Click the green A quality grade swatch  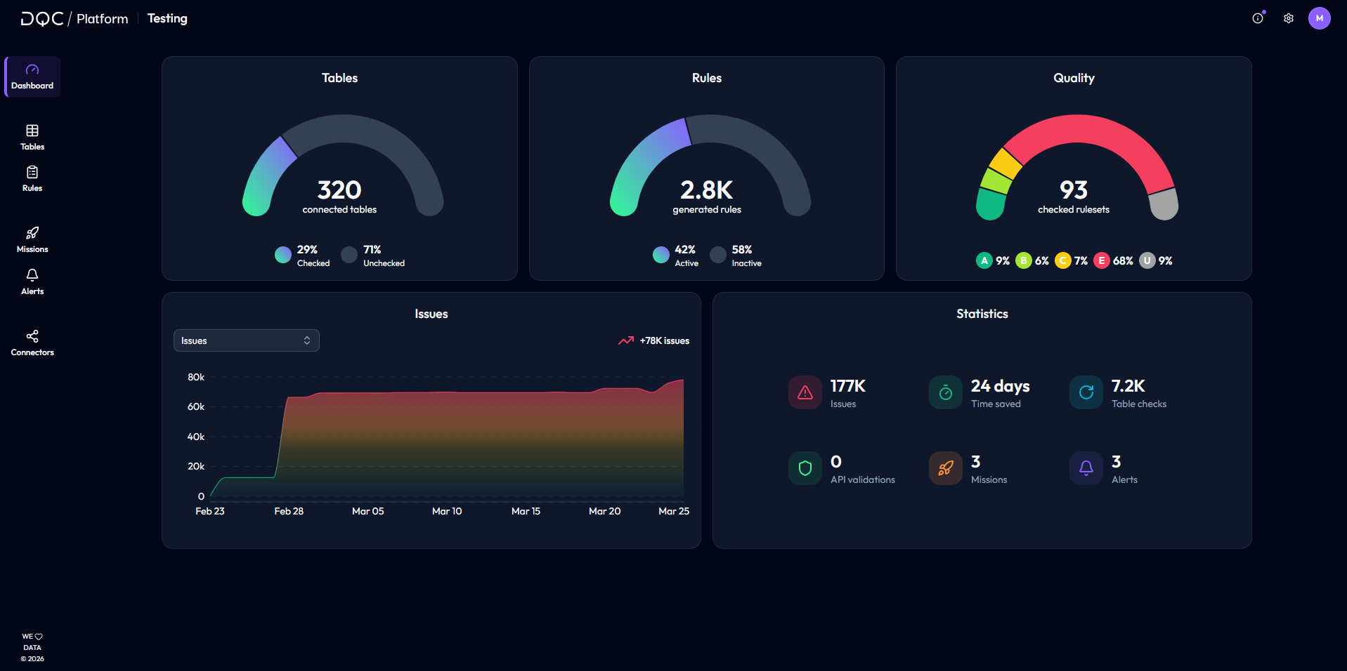984,260
